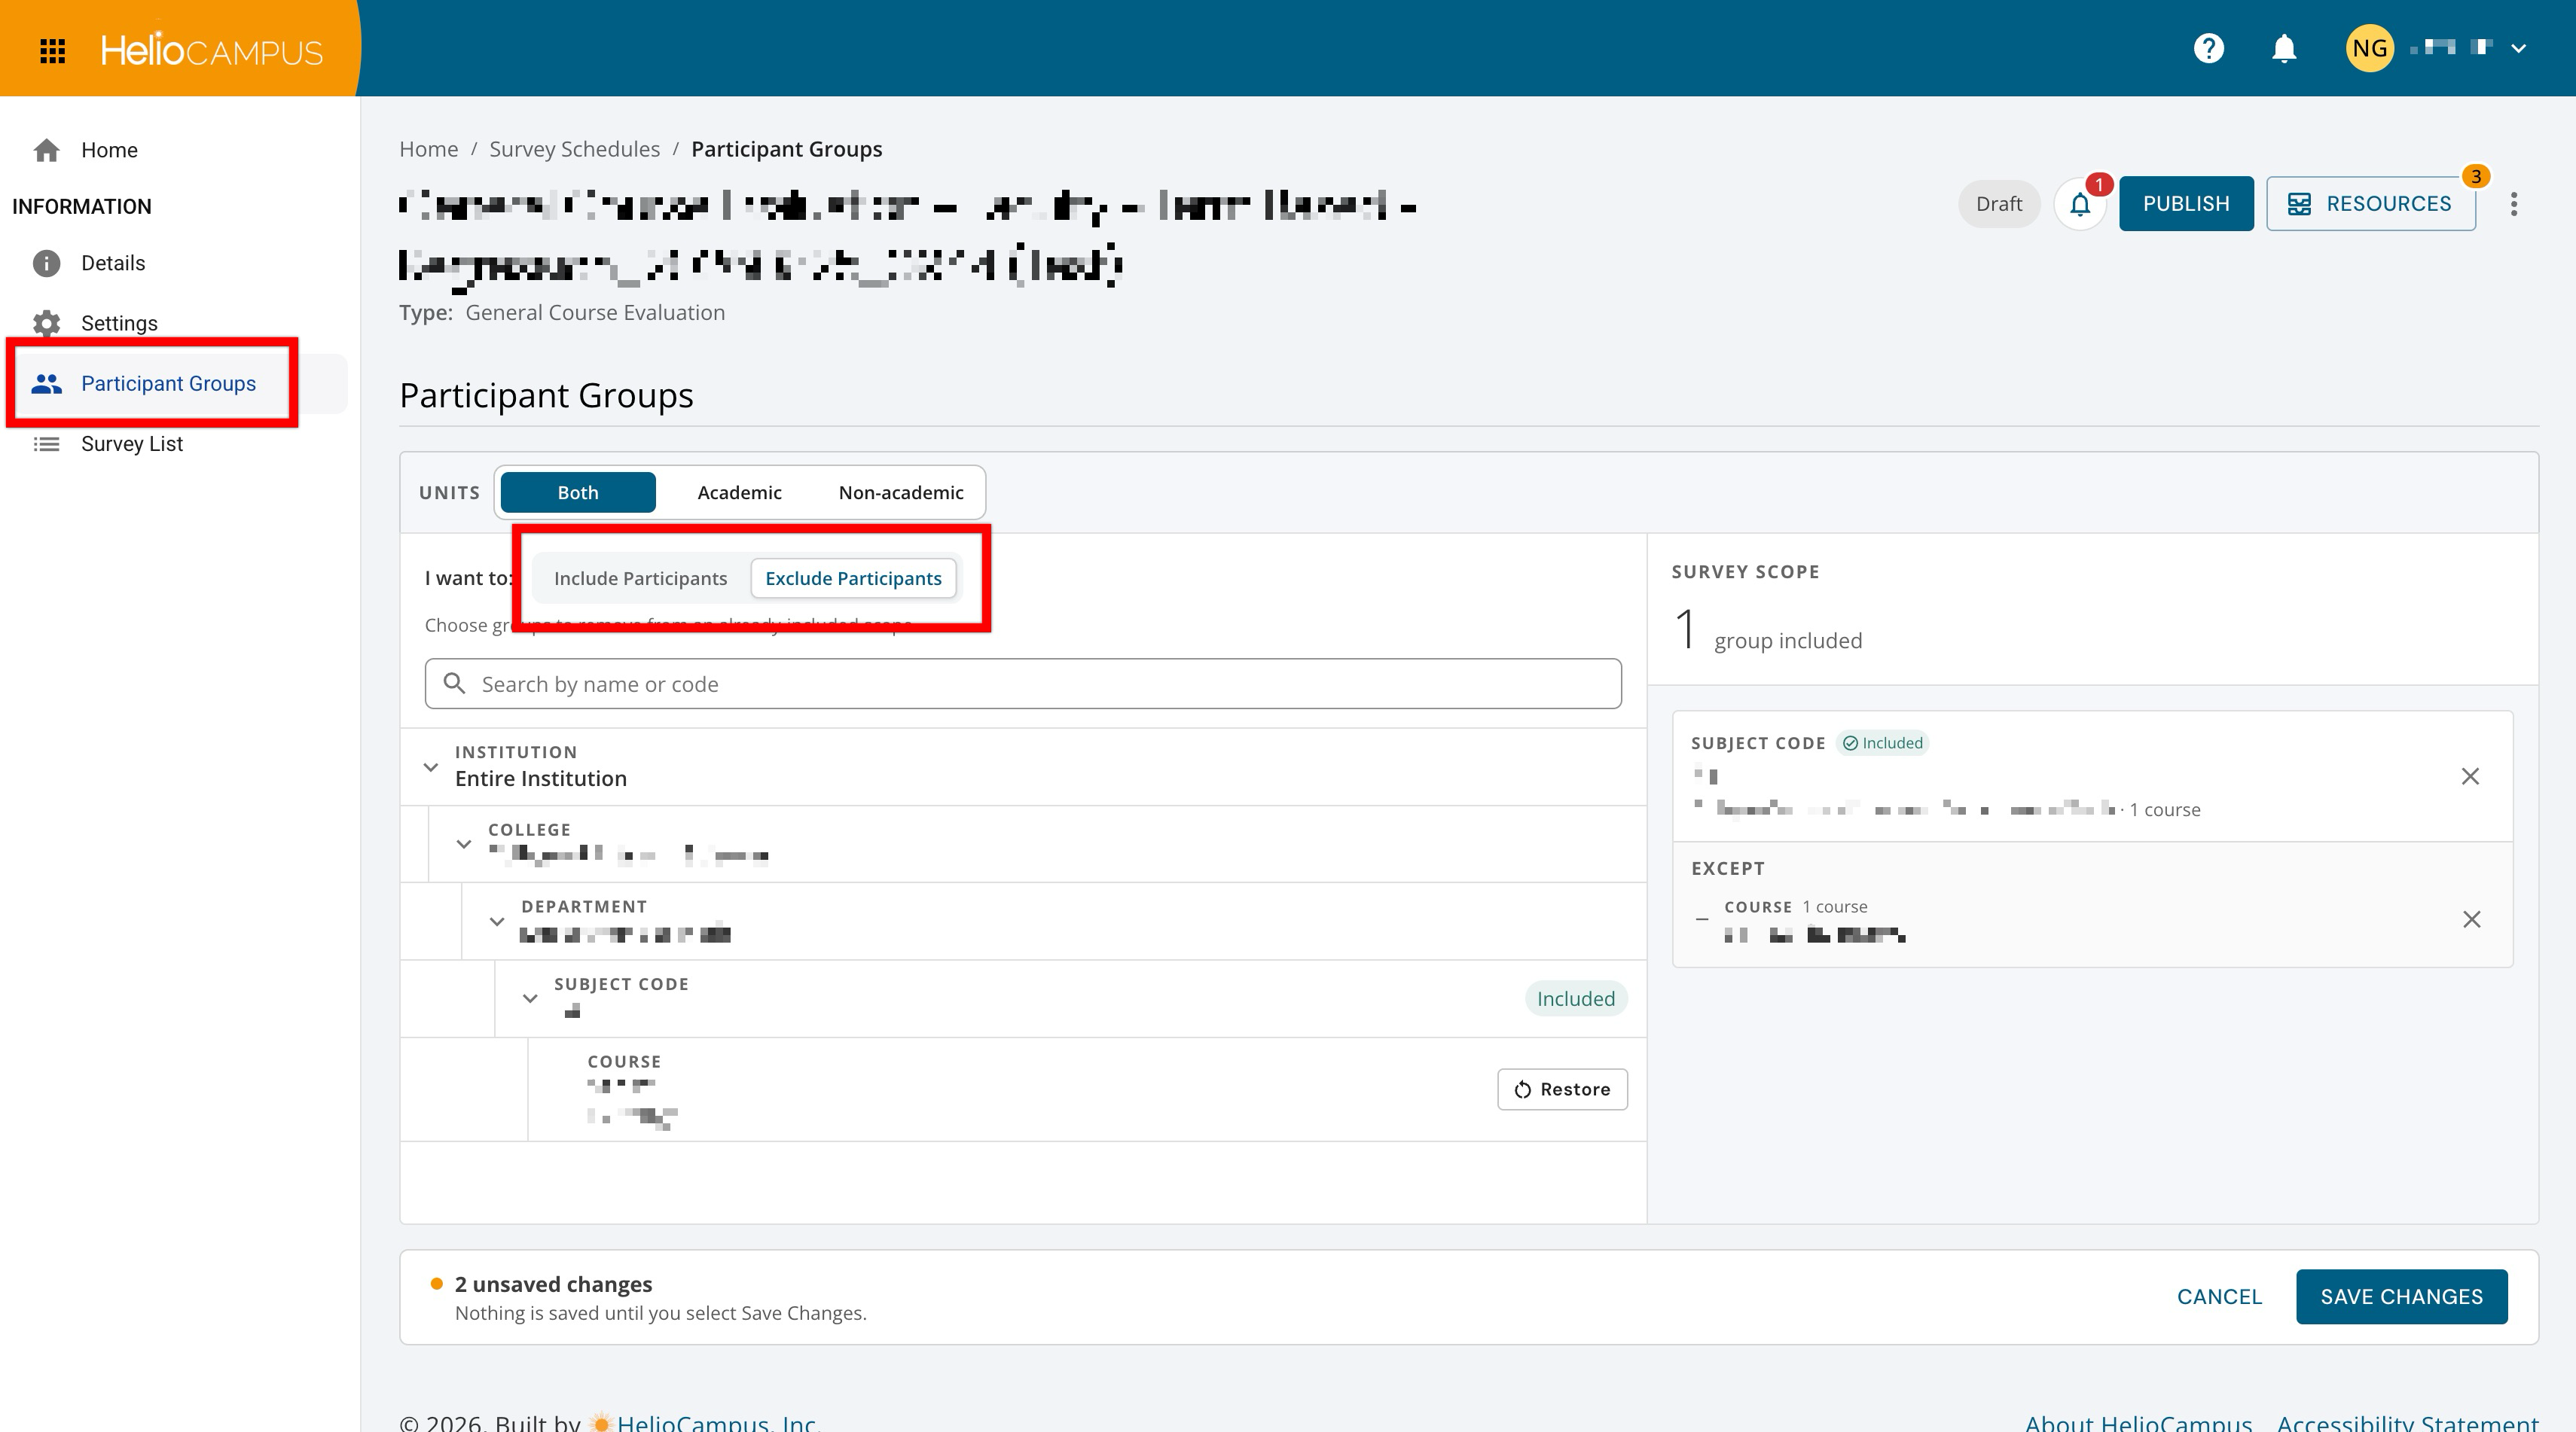2576x1432 pixels.
Task: Remove the excepted COURSE entry
Action: click(x=2471, y=919)
